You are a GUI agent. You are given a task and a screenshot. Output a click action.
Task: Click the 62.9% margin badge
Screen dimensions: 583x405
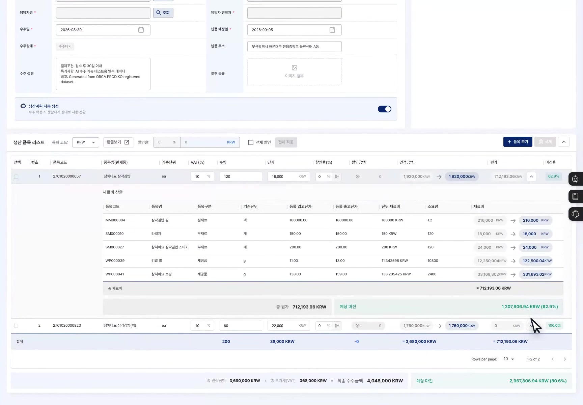coord(554,176)
